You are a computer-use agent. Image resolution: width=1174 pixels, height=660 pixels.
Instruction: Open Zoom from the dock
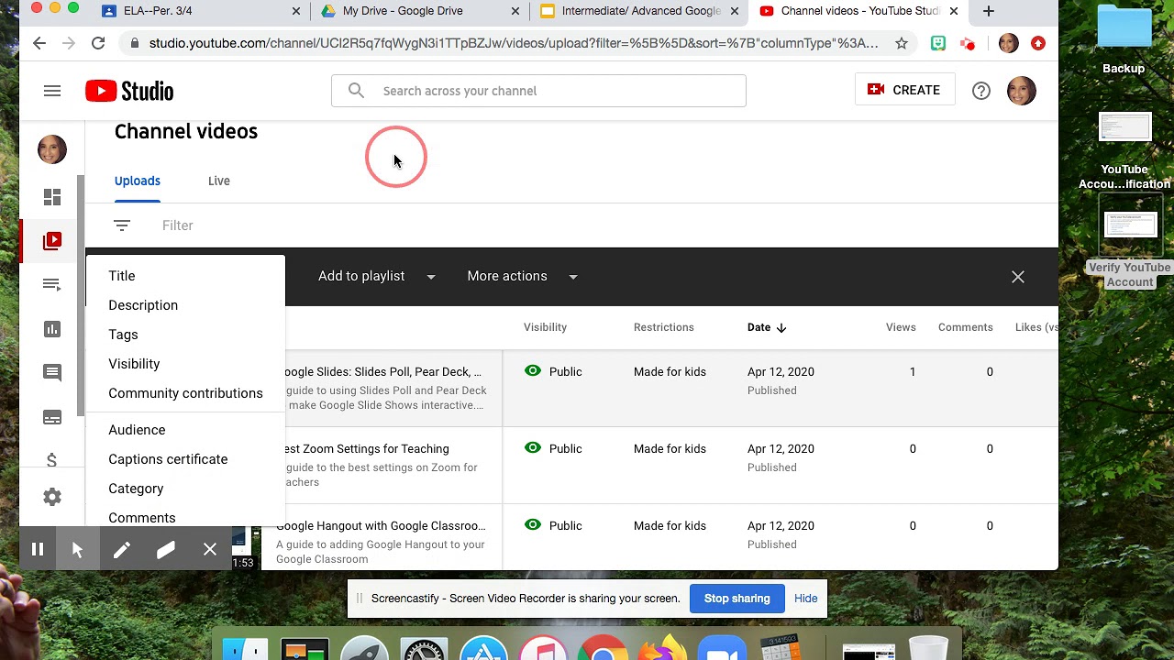722,649
